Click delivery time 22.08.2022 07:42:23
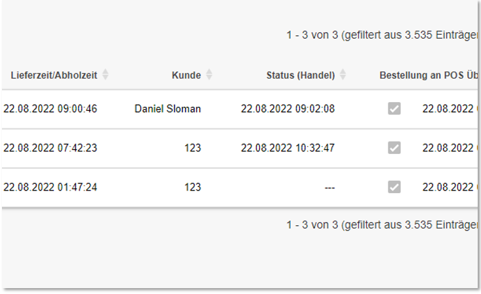Viewport: 481px width, 294px height. coord(50,148)
